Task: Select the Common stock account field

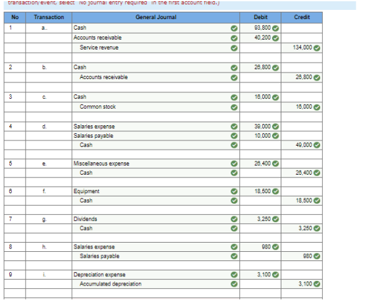Action: tap(156, 107)
